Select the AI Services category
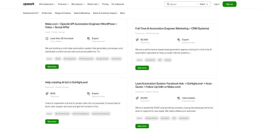This screenshot has width=260, height=131. [47, 13]
